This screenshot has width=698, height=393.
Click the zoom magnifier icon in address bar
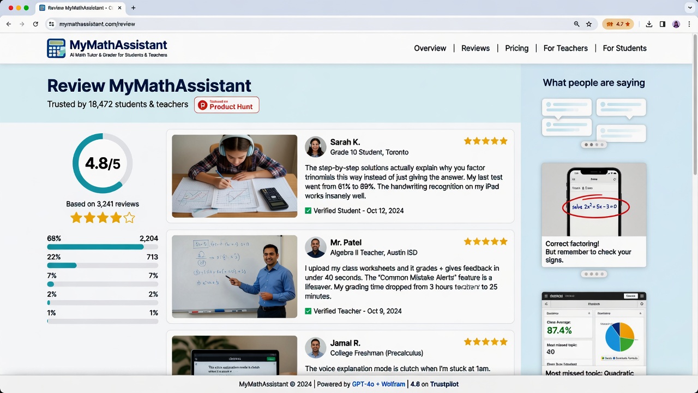pyautogui.click(x=576, y=24)
